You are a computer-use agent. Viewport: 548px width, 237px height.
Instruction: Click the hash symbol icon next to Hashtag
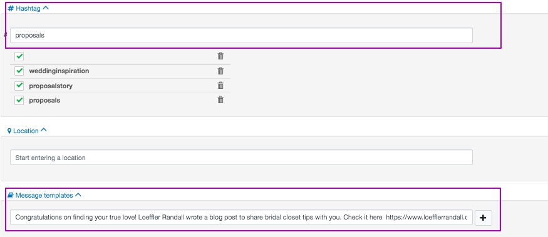click(x=11, y=8)
